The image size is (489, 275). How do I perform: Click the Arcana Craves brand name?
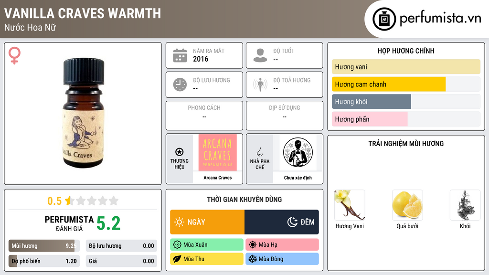pyautogui.click(x=218, y=178)
